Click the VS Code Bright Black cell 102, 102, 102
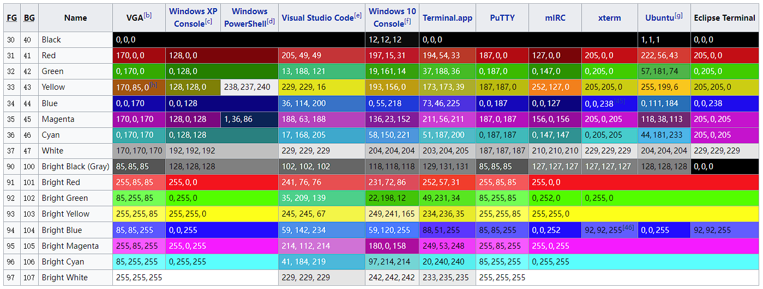 (322, 167)
